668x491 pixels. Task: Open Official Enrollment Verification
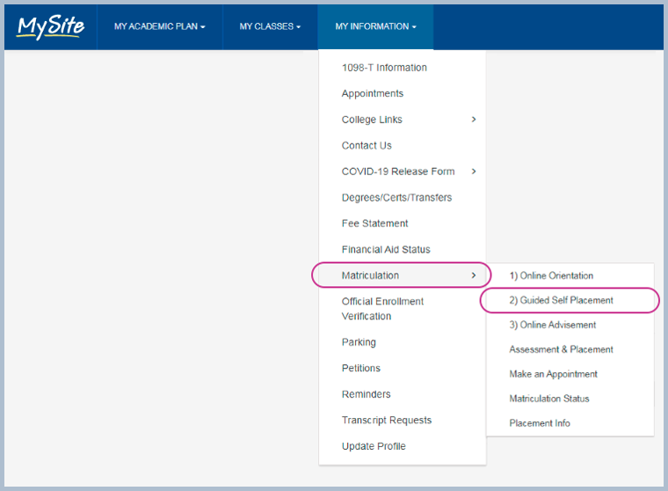click(x=382, y=309)
